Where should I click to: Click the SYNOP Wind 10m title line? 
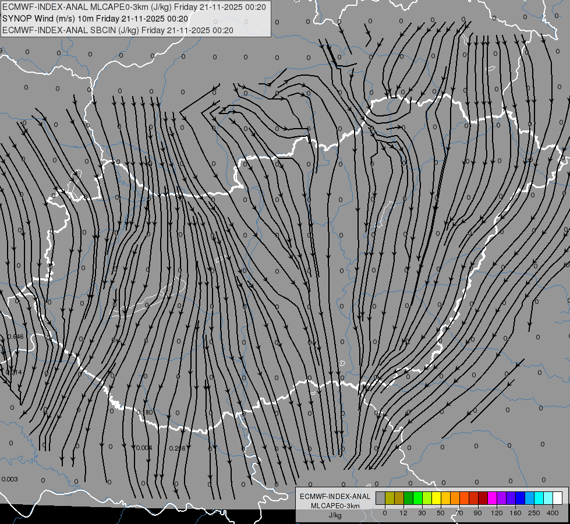tap(95, 19)
